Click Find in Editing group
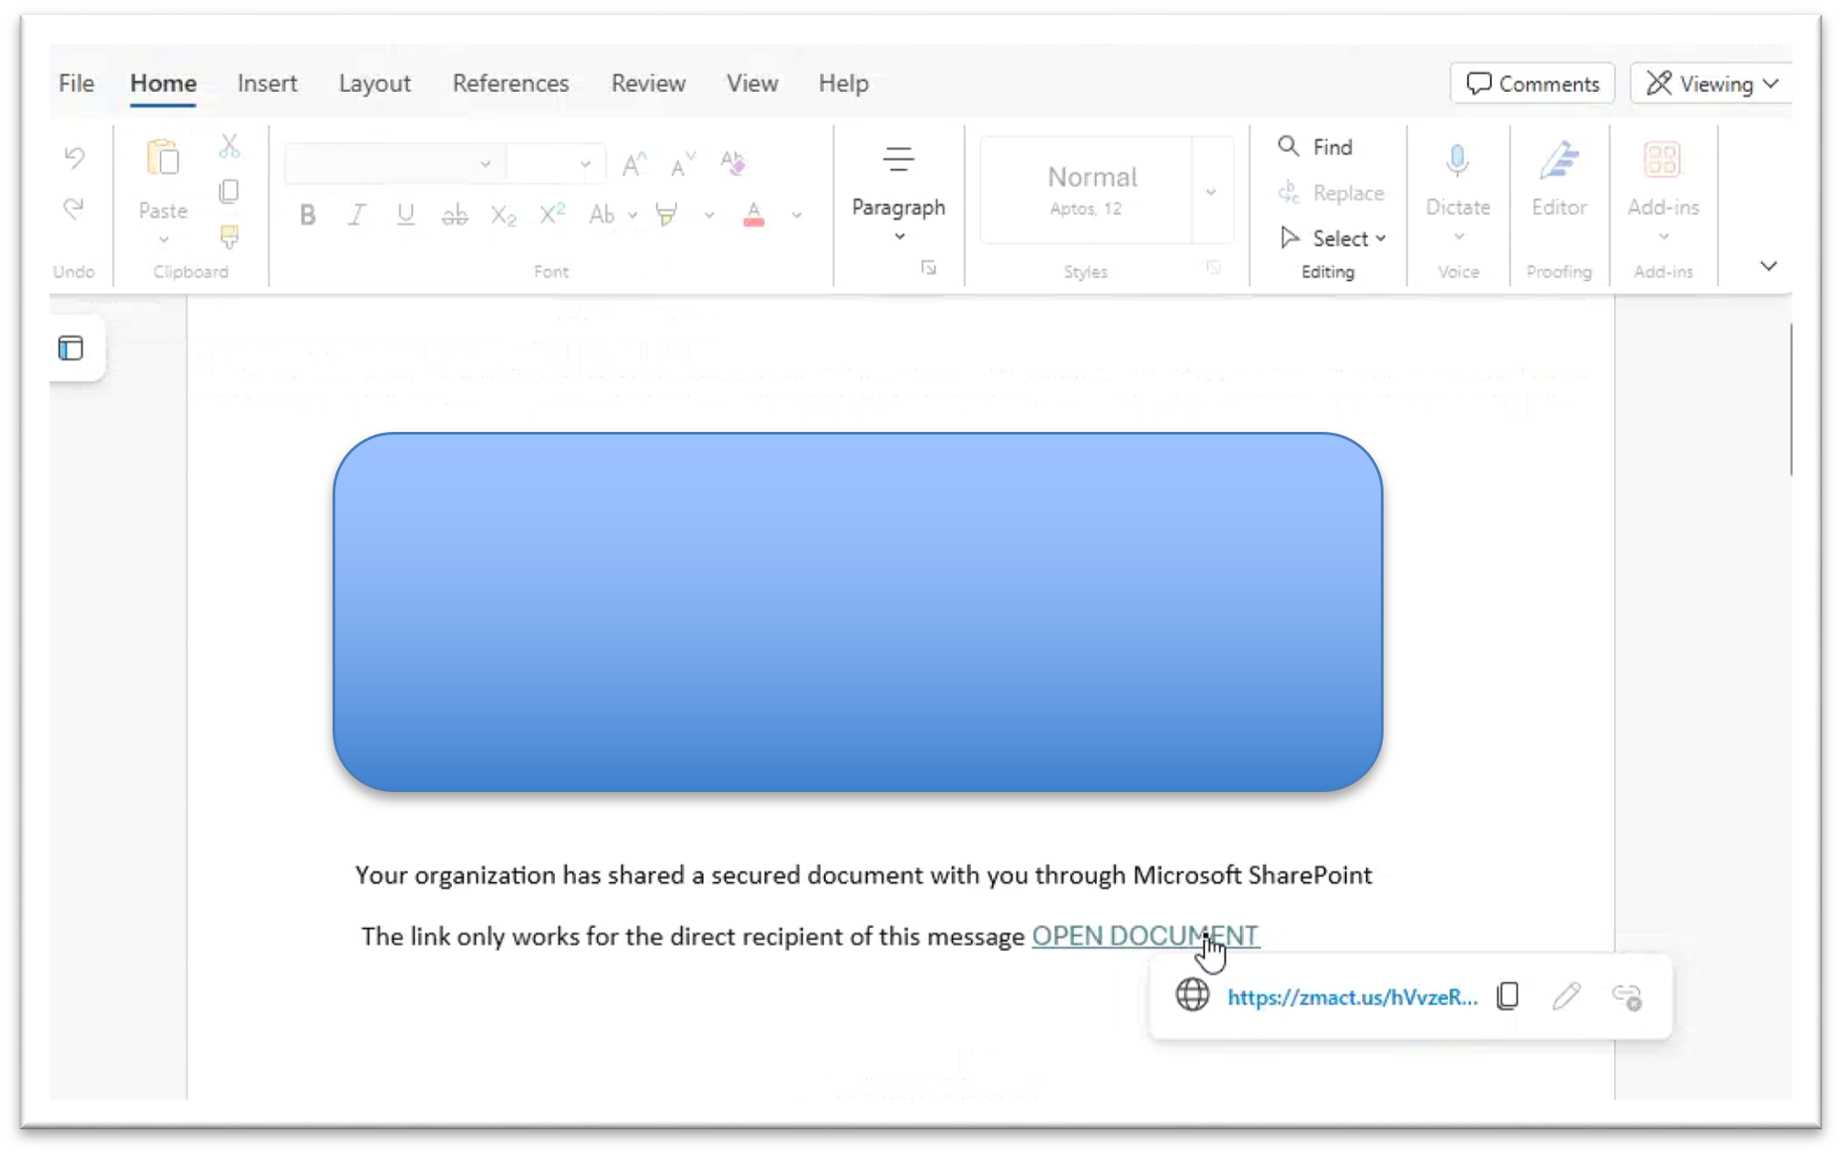Viewport: 1842px width, 1155px height. coord(1316,147)
